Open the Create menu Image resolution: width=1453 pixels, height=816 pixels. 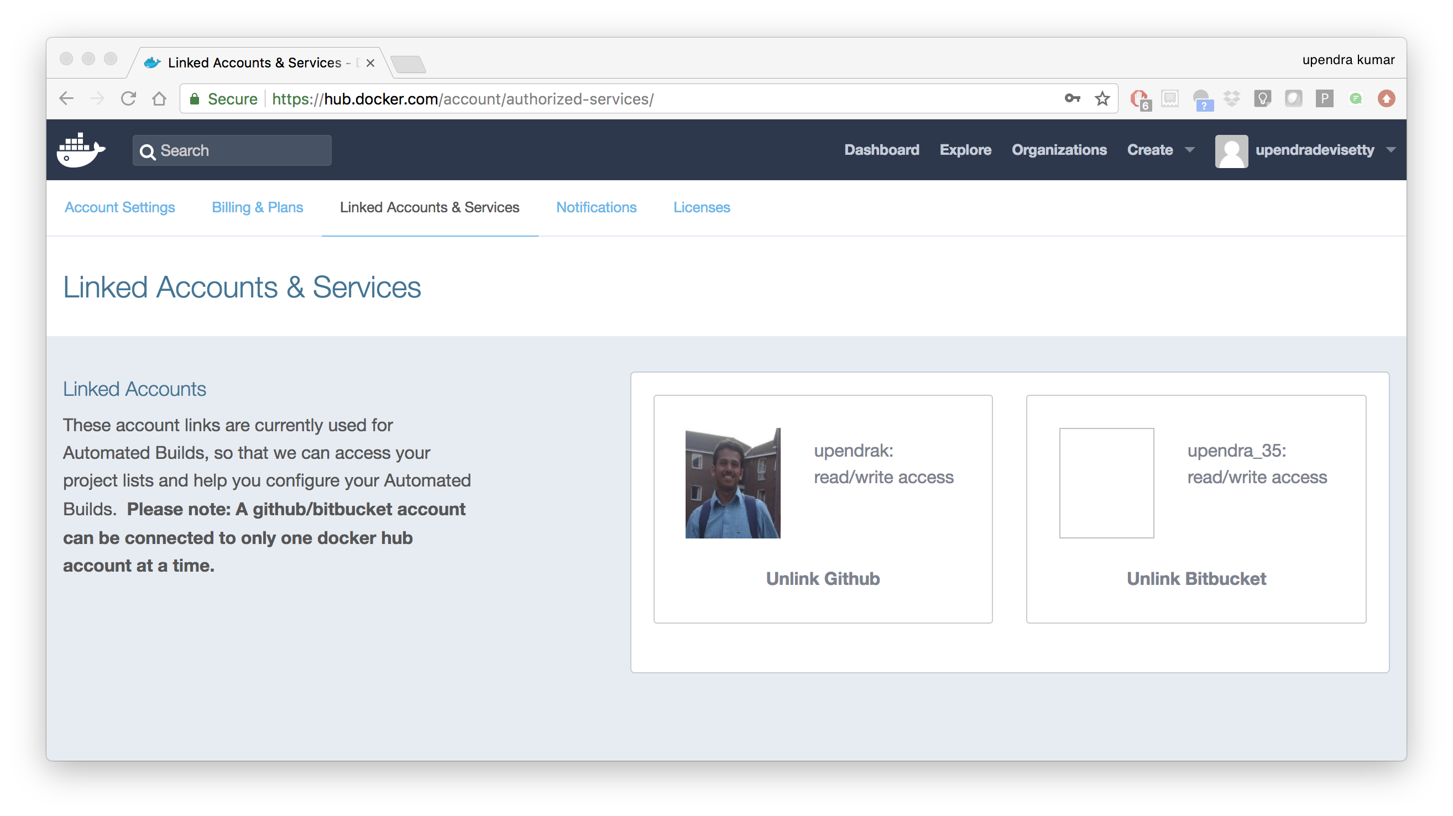click(x=1149, y=150)
